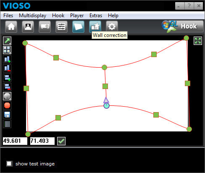
Task: Click the add column icon
Action: pyautogui.click(x=7, y=59)
